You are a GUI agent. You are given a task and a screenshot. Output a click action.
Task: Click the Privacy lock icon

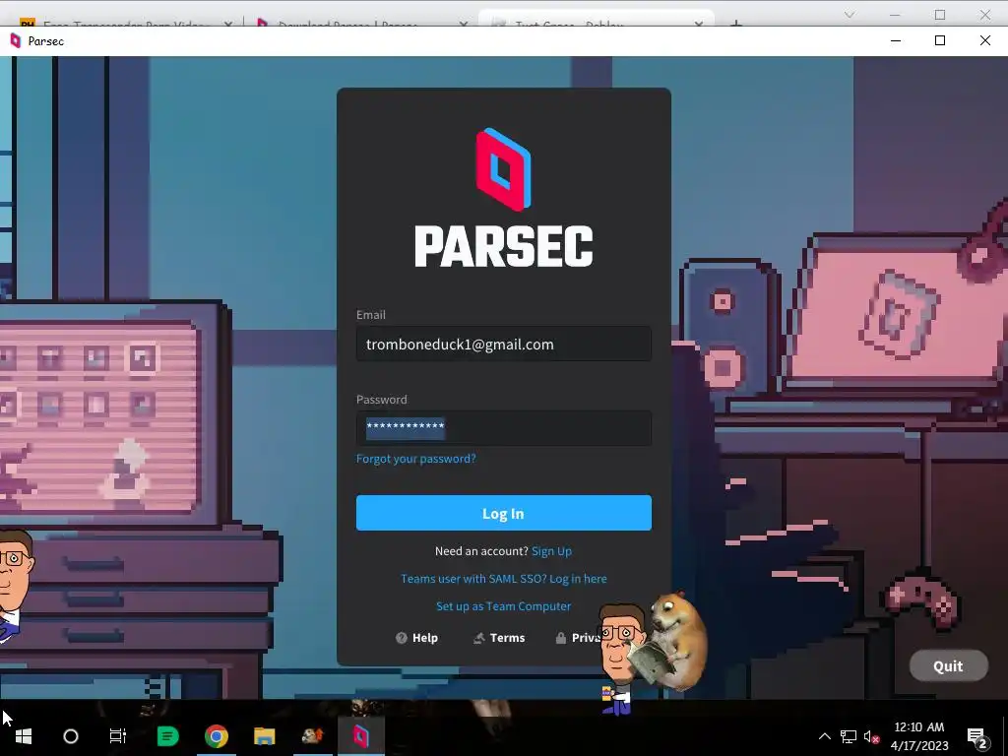560,638
